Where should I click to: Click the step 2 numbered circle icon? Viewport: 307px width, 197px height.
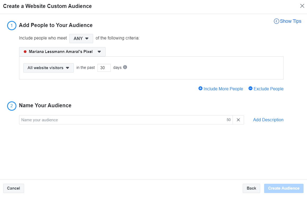point(11,106)
